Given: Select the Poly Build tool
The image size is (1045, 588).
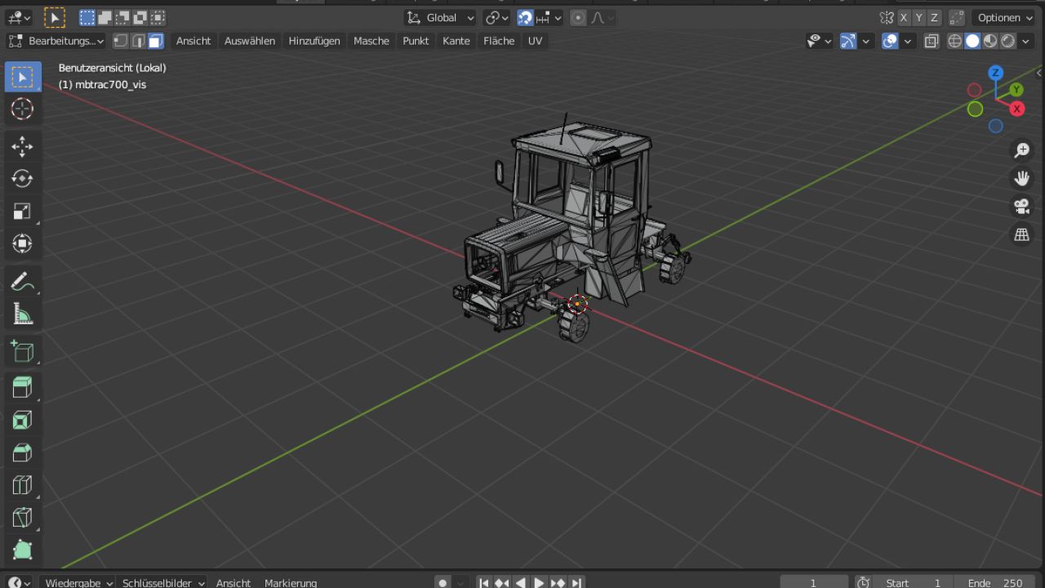Looking at the screenshot, I should click(x=22, y=549).
